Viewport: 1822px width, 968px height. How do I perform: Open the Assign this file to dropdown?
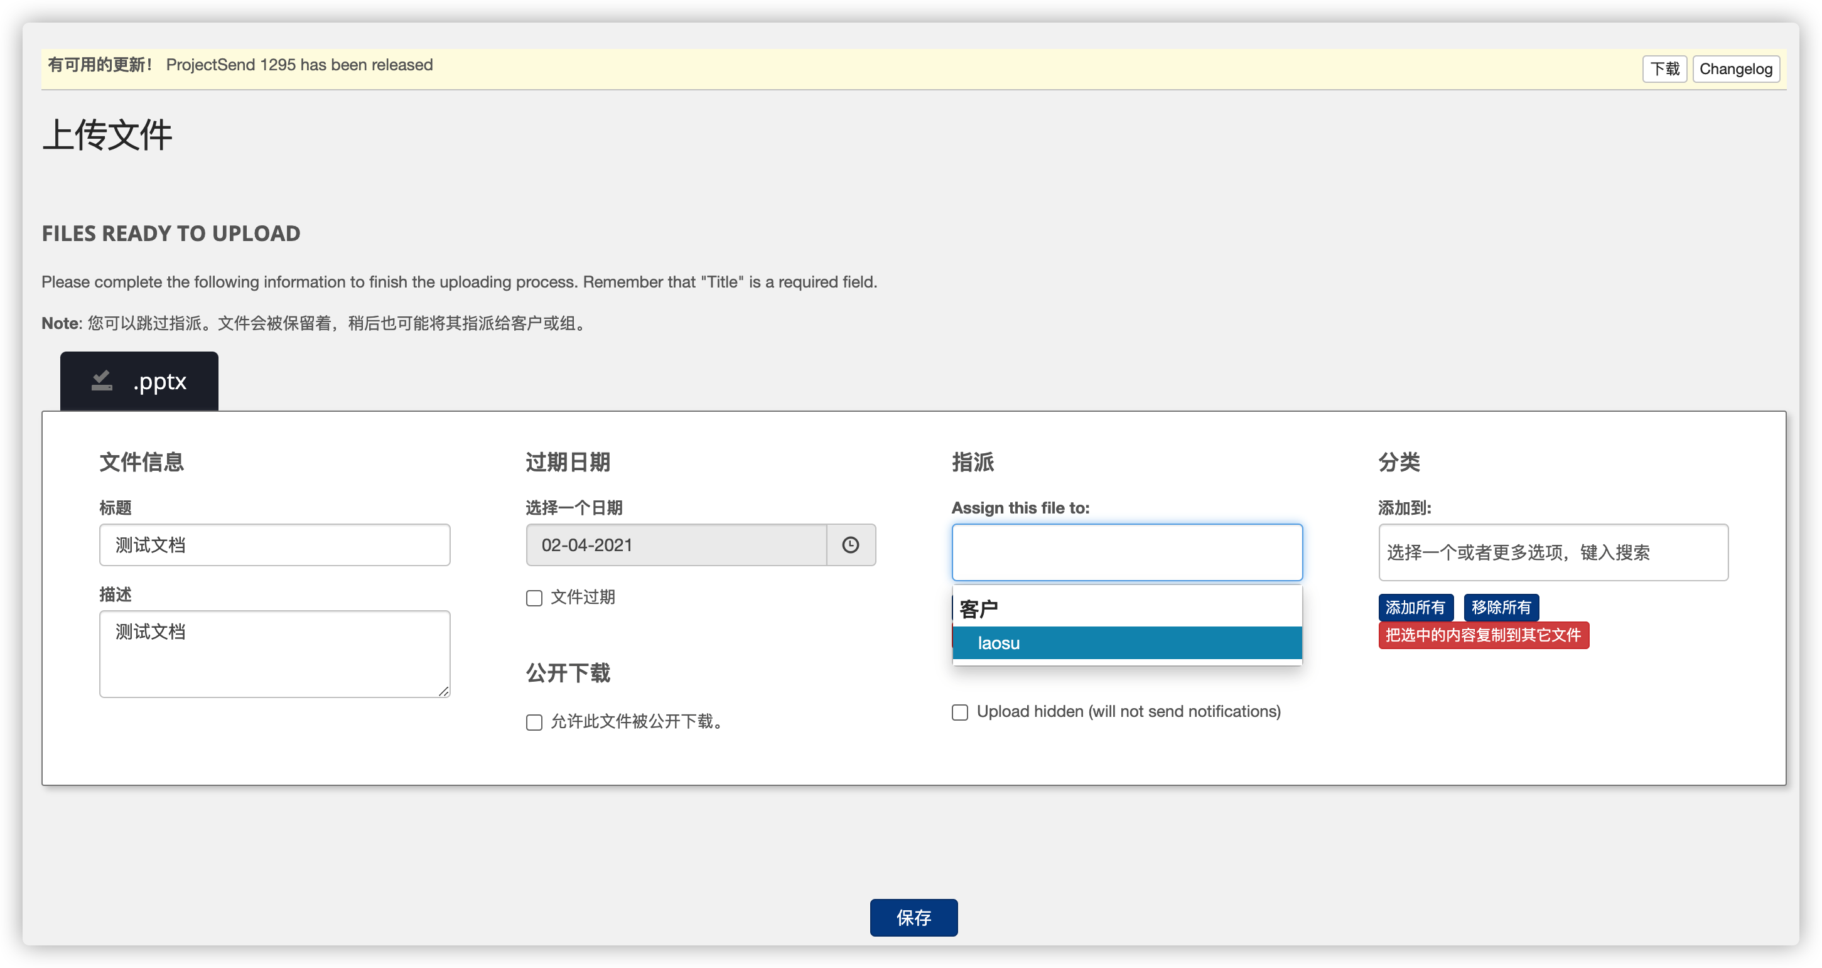click(x=1126, y=552)
